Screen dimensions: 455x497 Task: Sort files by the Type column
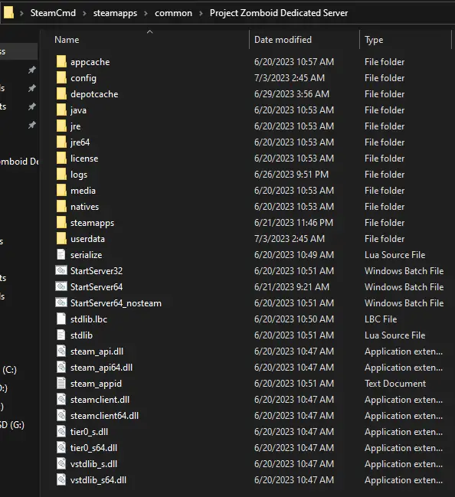(374, 40)
